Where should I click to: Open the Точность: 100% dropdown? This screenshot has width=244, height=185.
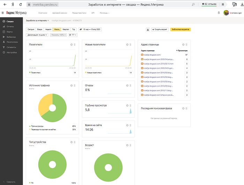[x=59, y=35]
